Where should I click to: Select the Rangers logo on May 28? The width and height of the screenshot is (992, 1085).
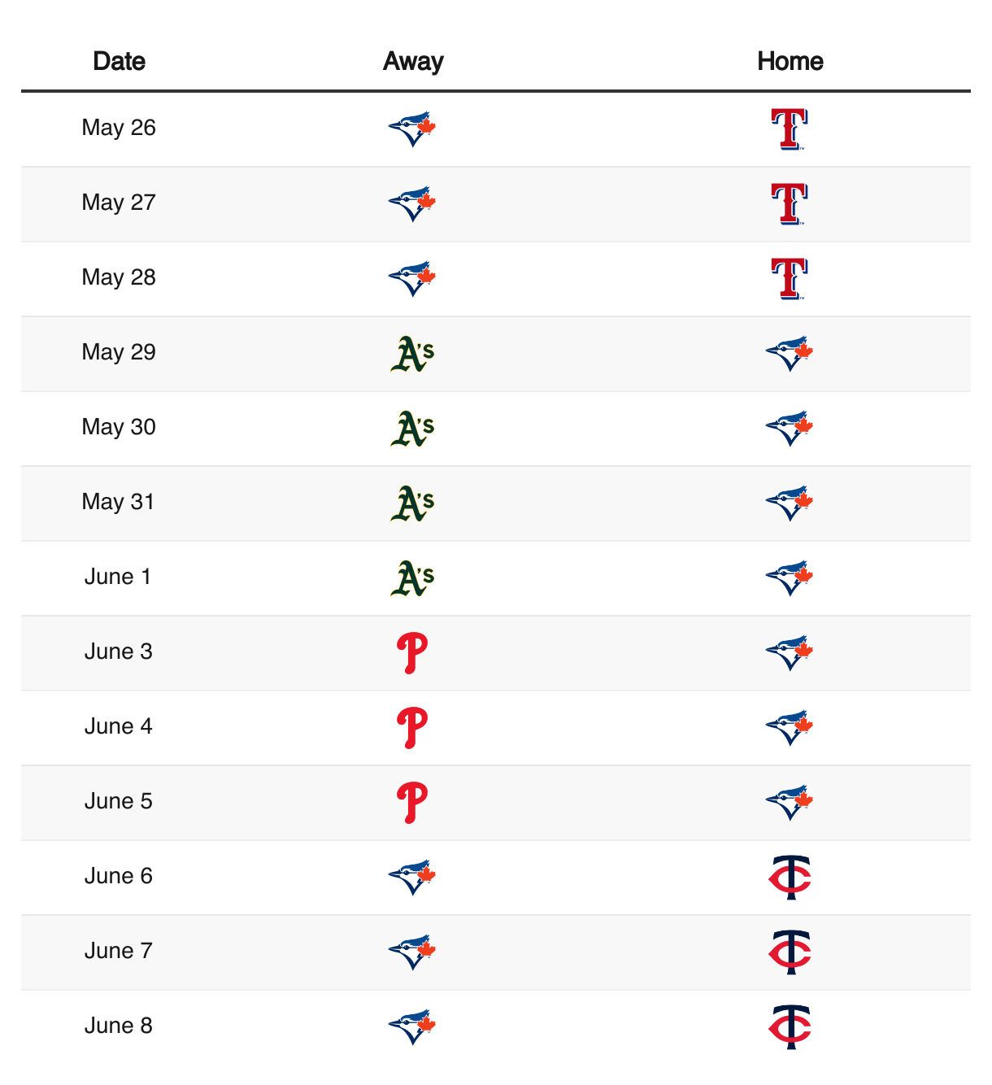[789, 278]
